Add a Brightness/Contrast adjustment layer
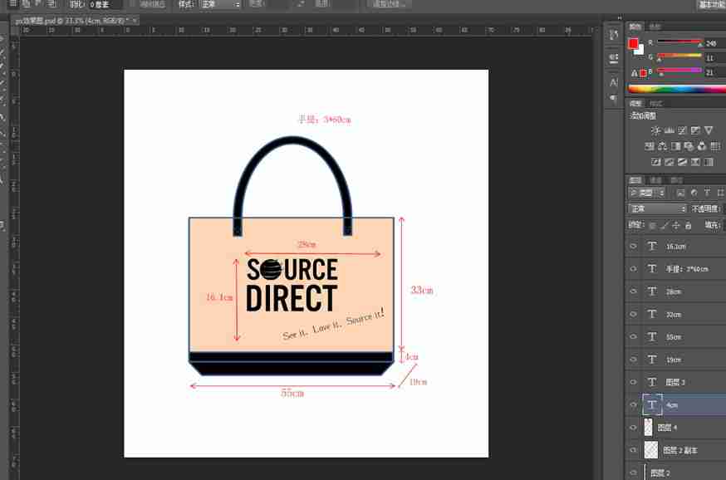This screenshot has height=480, width=726. (x=655, y=131)
